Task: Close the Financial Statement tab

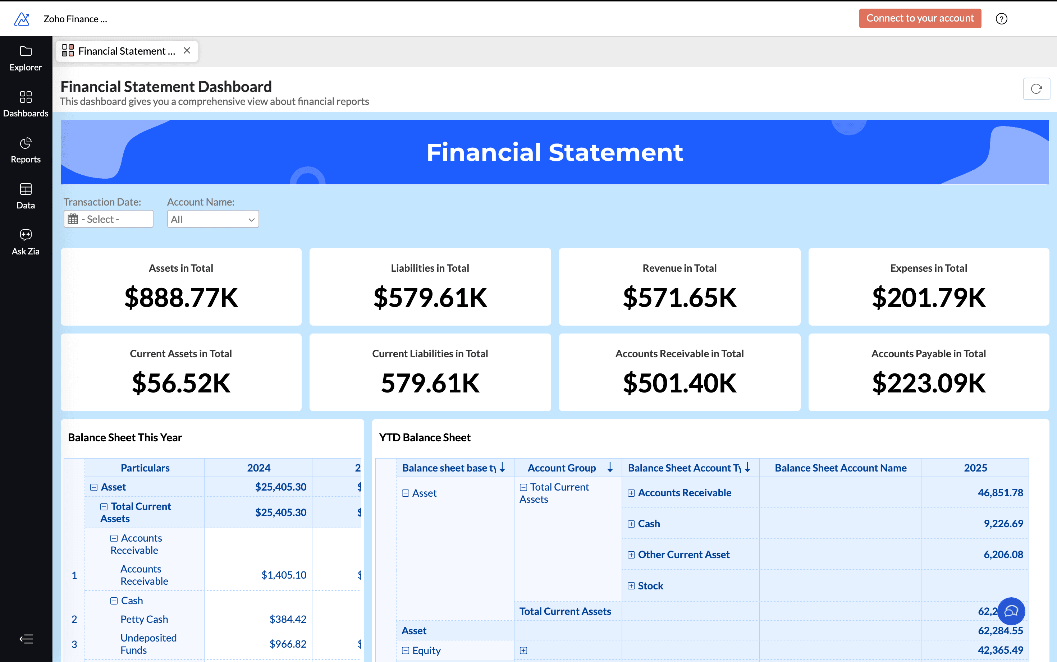Action: coord(187,50)
